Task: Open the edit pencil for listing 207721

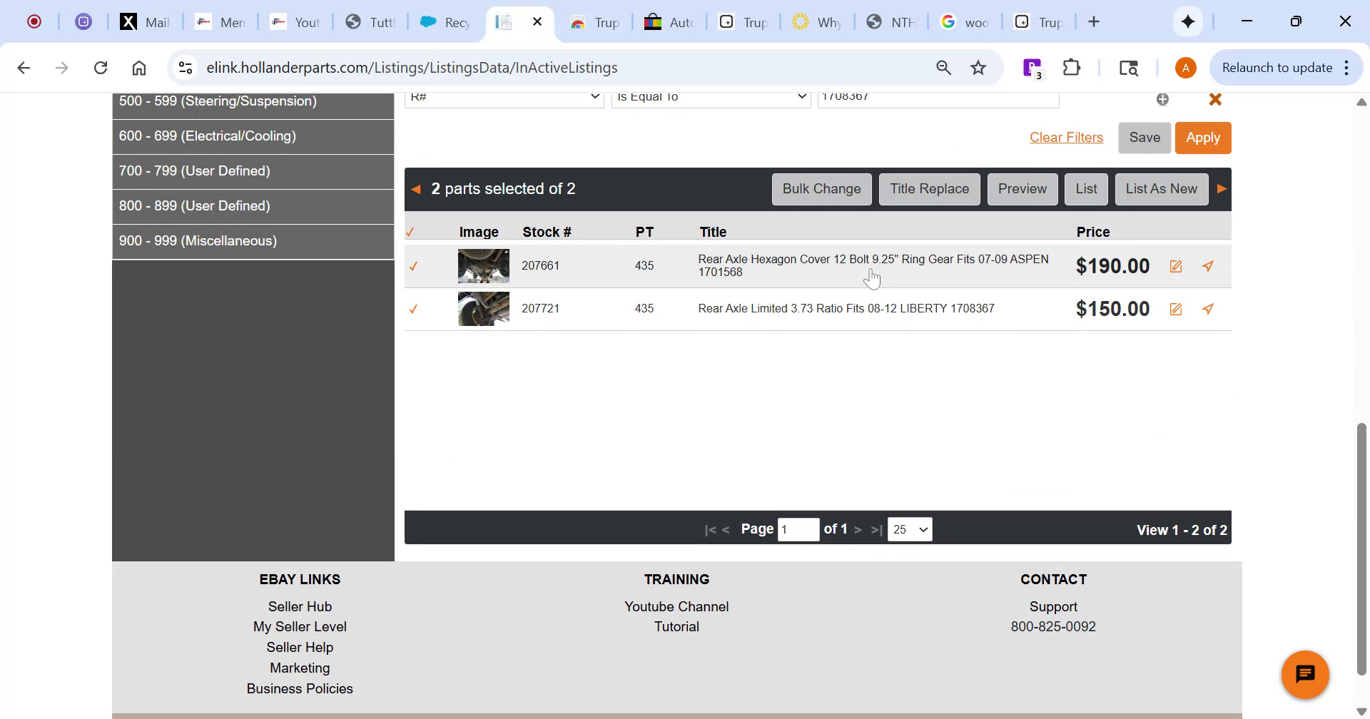Action: 1175,308
